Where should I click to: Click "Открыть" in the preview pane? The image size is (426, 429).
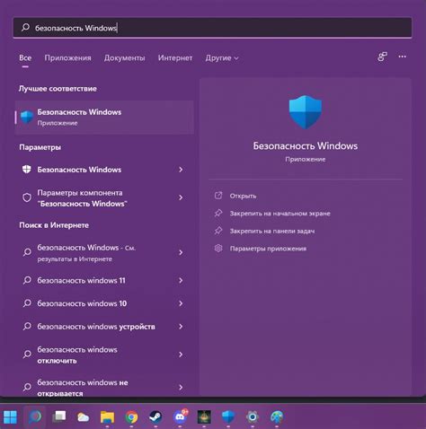[243, 196]
